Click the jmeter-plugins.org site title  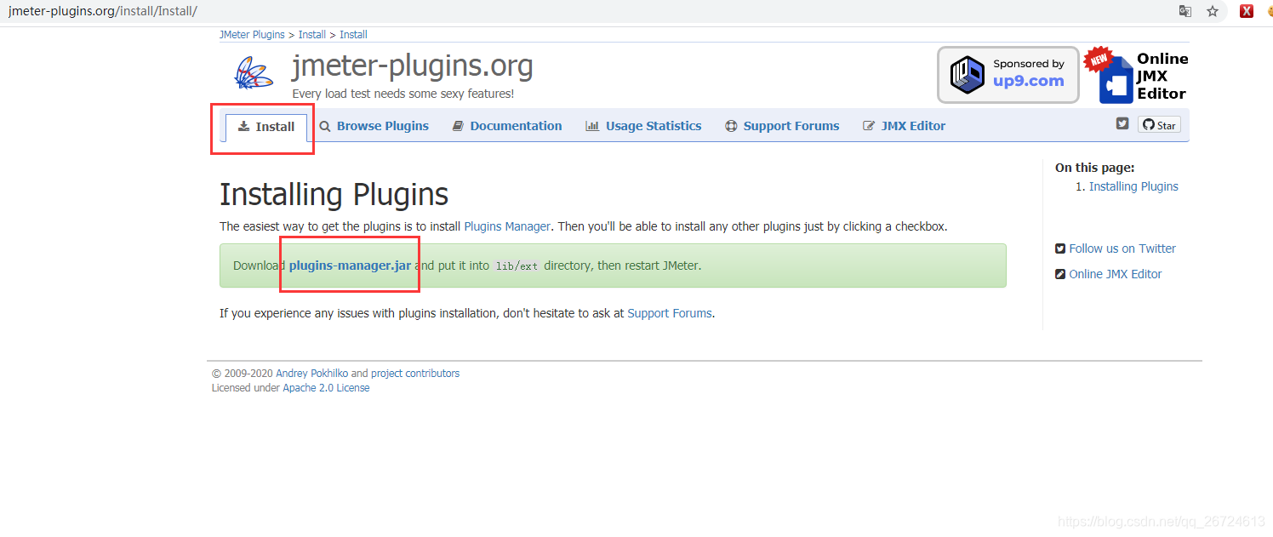[x=413, y=66]
